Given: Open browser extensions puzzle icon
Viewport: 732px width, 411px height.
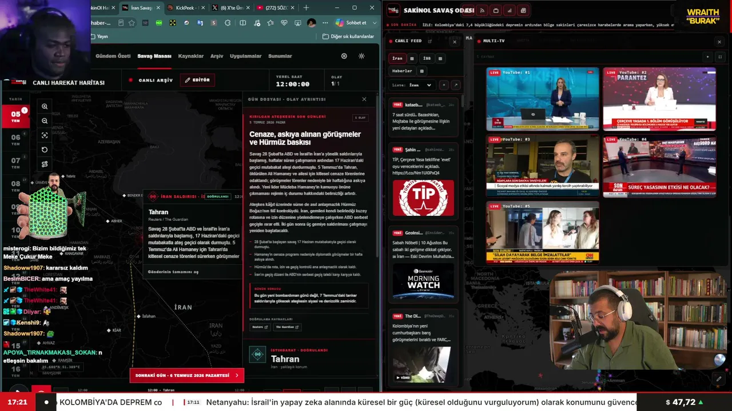Looking at the screenshot, I should pos(228,23).
